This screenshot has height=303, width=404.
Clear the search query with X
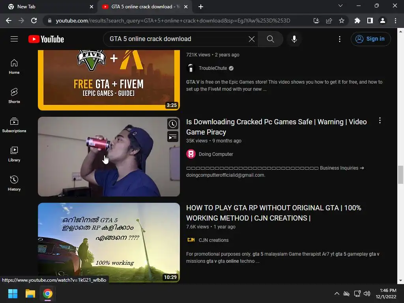(252, 39)
